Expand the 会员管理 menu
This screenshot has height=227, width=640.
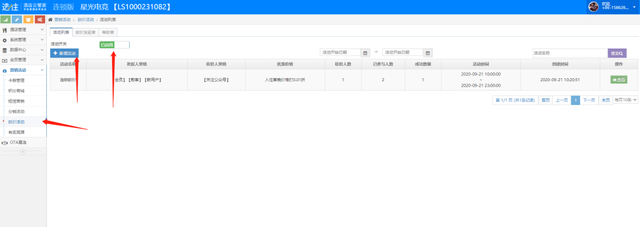click(23, 60)
